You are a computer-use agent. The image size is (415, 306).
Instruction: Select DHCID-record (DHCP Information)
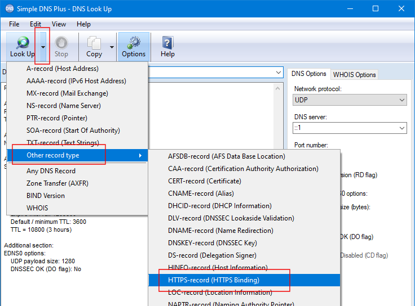(x=244, y=206)
